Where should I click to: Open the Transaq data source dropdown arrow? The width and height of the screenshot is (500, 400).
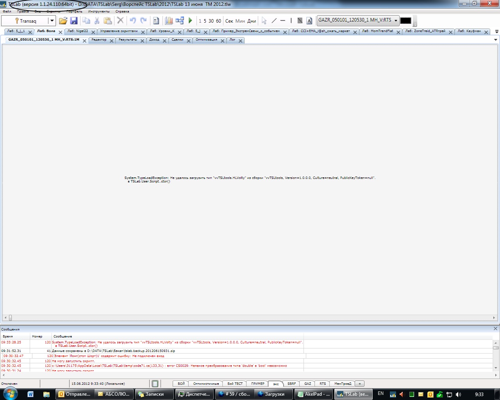pos(52,21)
